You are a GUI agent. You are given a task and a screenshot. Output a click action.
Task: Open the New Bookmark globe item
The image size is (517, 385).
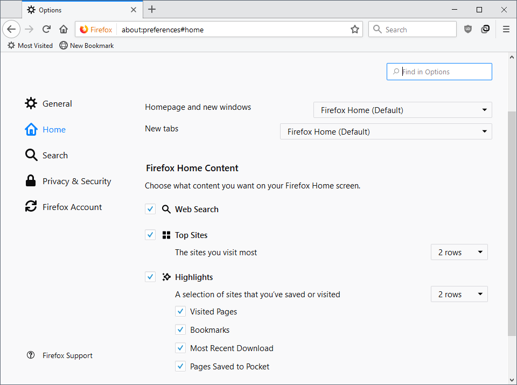(64, 45)
